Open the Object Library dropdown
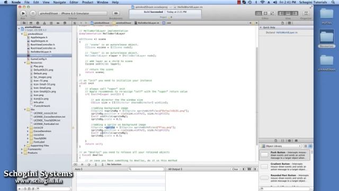This screenshot has width=339, height=191. point(281,146)
